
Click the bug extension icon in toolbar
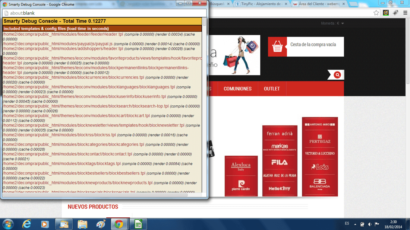[395, 13]
